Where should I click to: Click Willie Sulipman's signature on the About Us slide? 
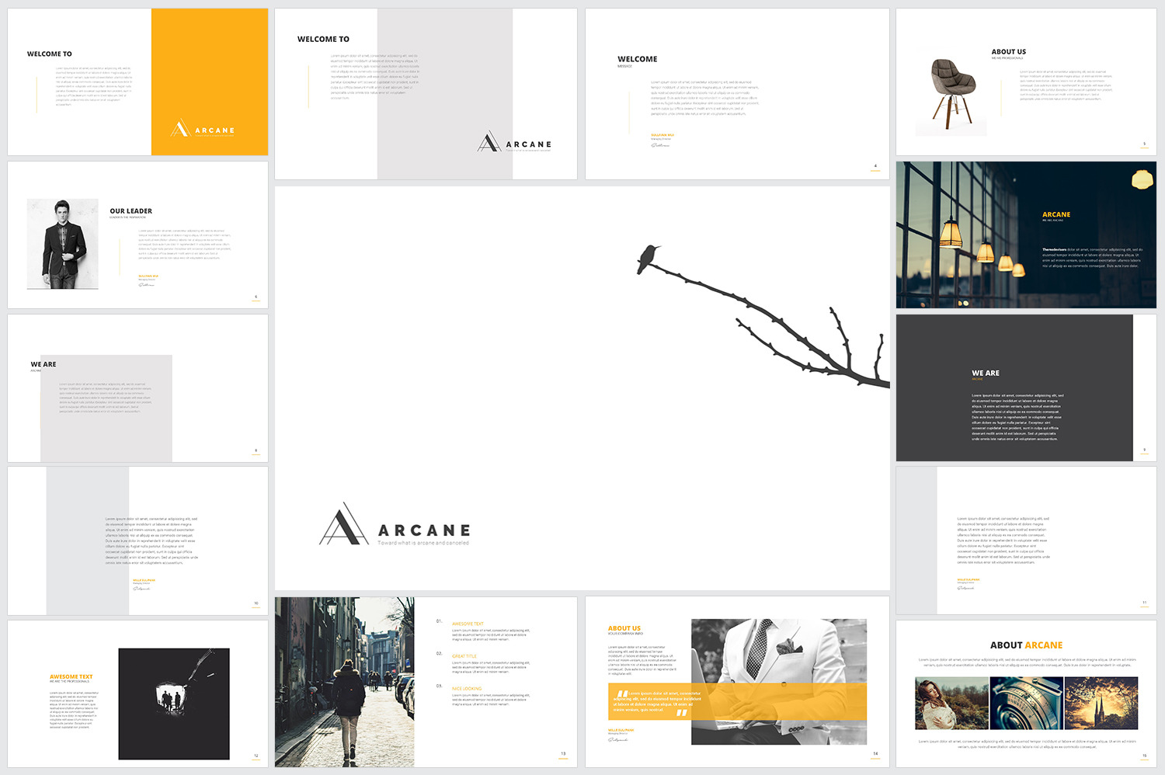coord(619,739)
